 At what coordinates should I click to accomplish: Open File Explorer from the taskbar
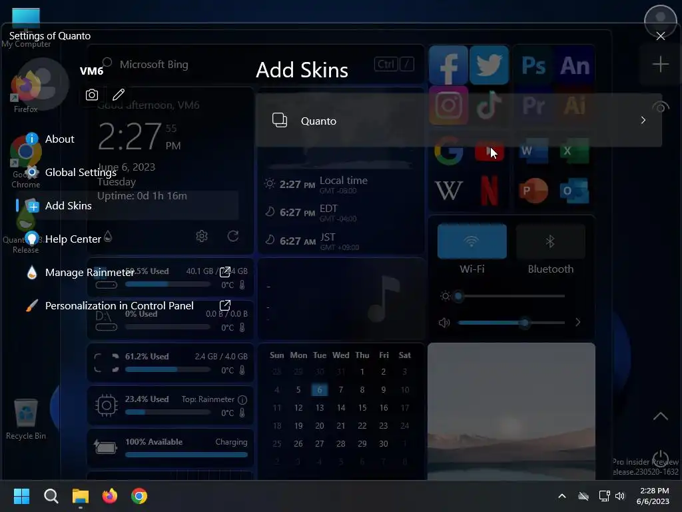click(x=81, y=496)
